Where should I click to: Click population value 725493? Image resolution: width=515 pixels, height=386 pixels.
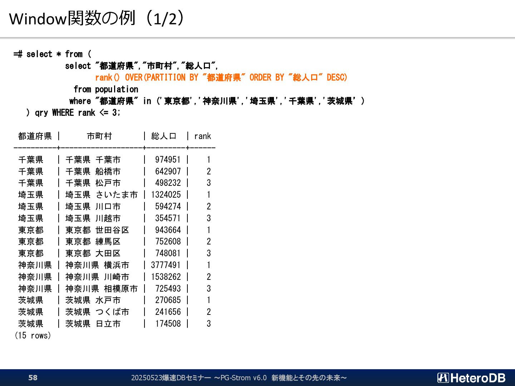coord(168,289)
